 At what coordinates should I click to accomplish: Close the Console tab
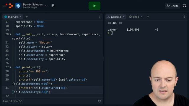point(123,17)
